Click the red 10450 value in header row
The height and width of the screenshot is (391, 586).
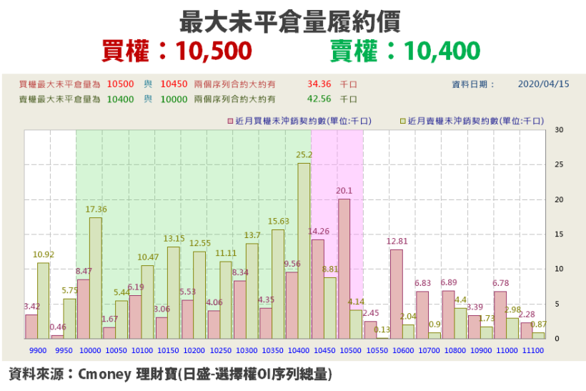coord(174,84)
